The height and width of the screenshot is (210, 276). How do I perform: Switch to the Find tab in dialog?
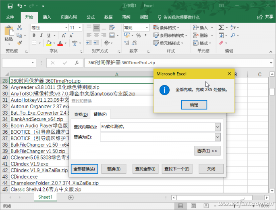coord(81,115)
